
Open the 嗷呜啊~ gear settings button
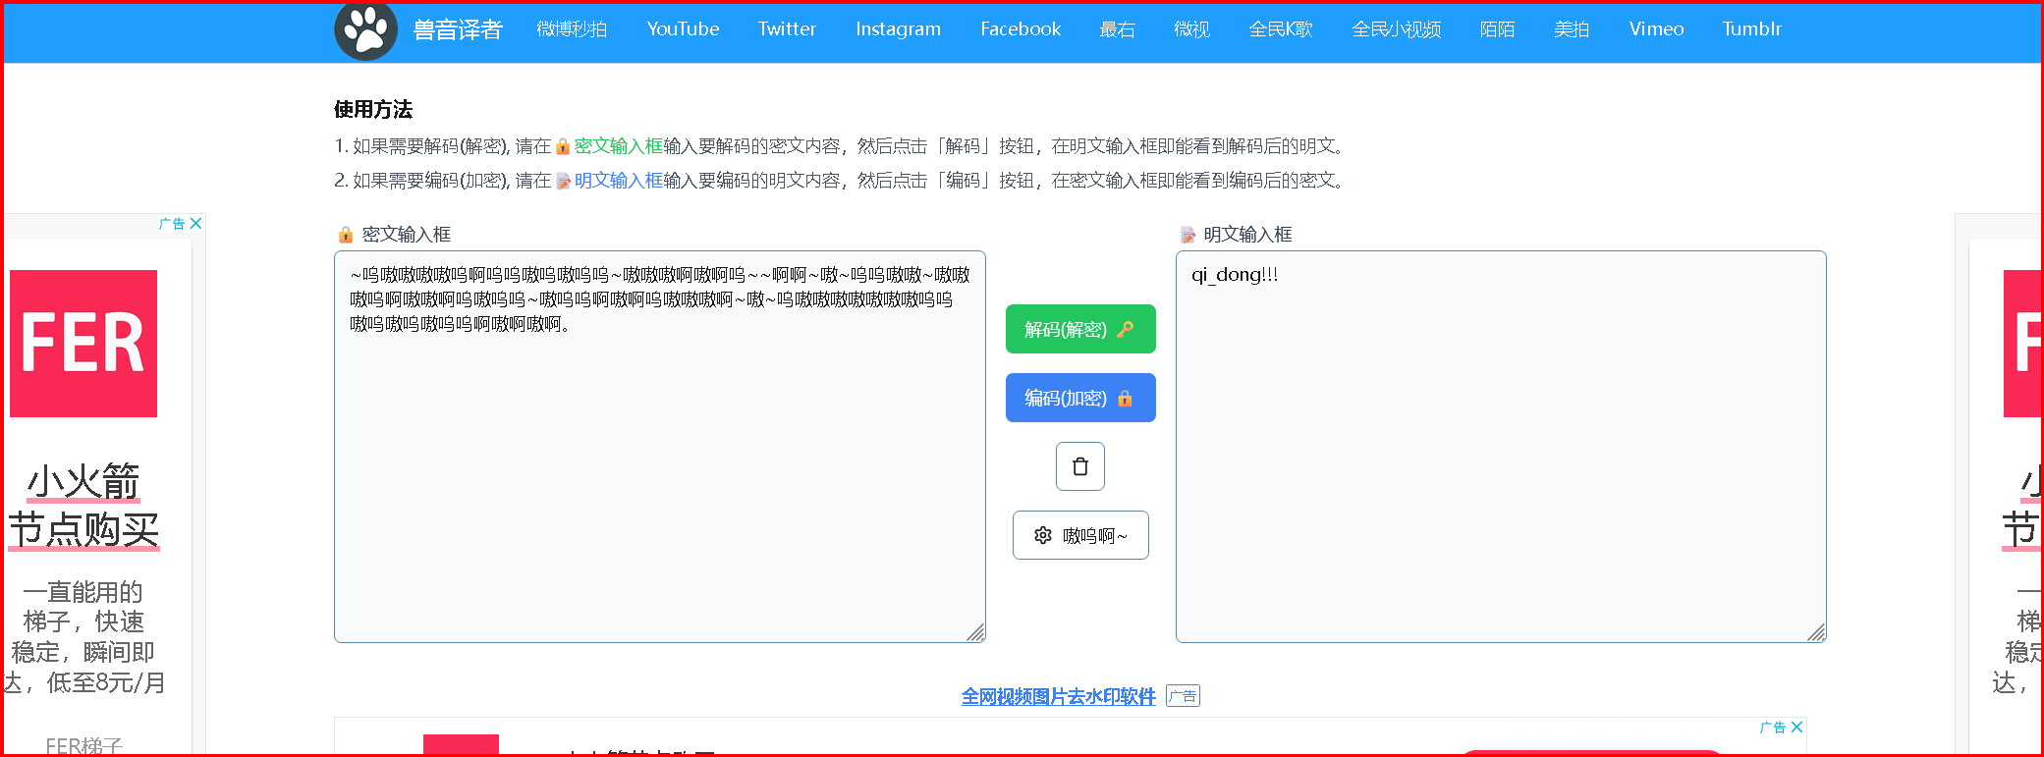point(1080,535)
